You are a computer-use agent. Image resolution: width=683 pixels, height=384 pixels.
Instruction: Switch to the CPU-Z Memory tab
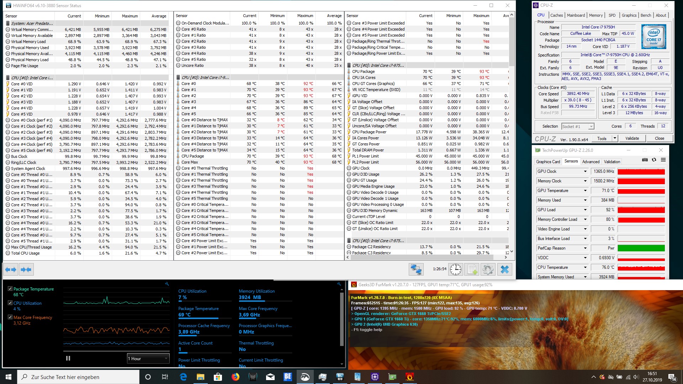[x=595, y=15]
